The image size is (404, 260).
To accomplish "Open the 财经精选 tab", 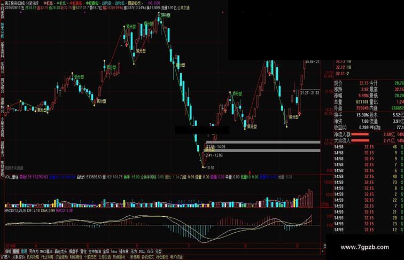I will [76, 257].
